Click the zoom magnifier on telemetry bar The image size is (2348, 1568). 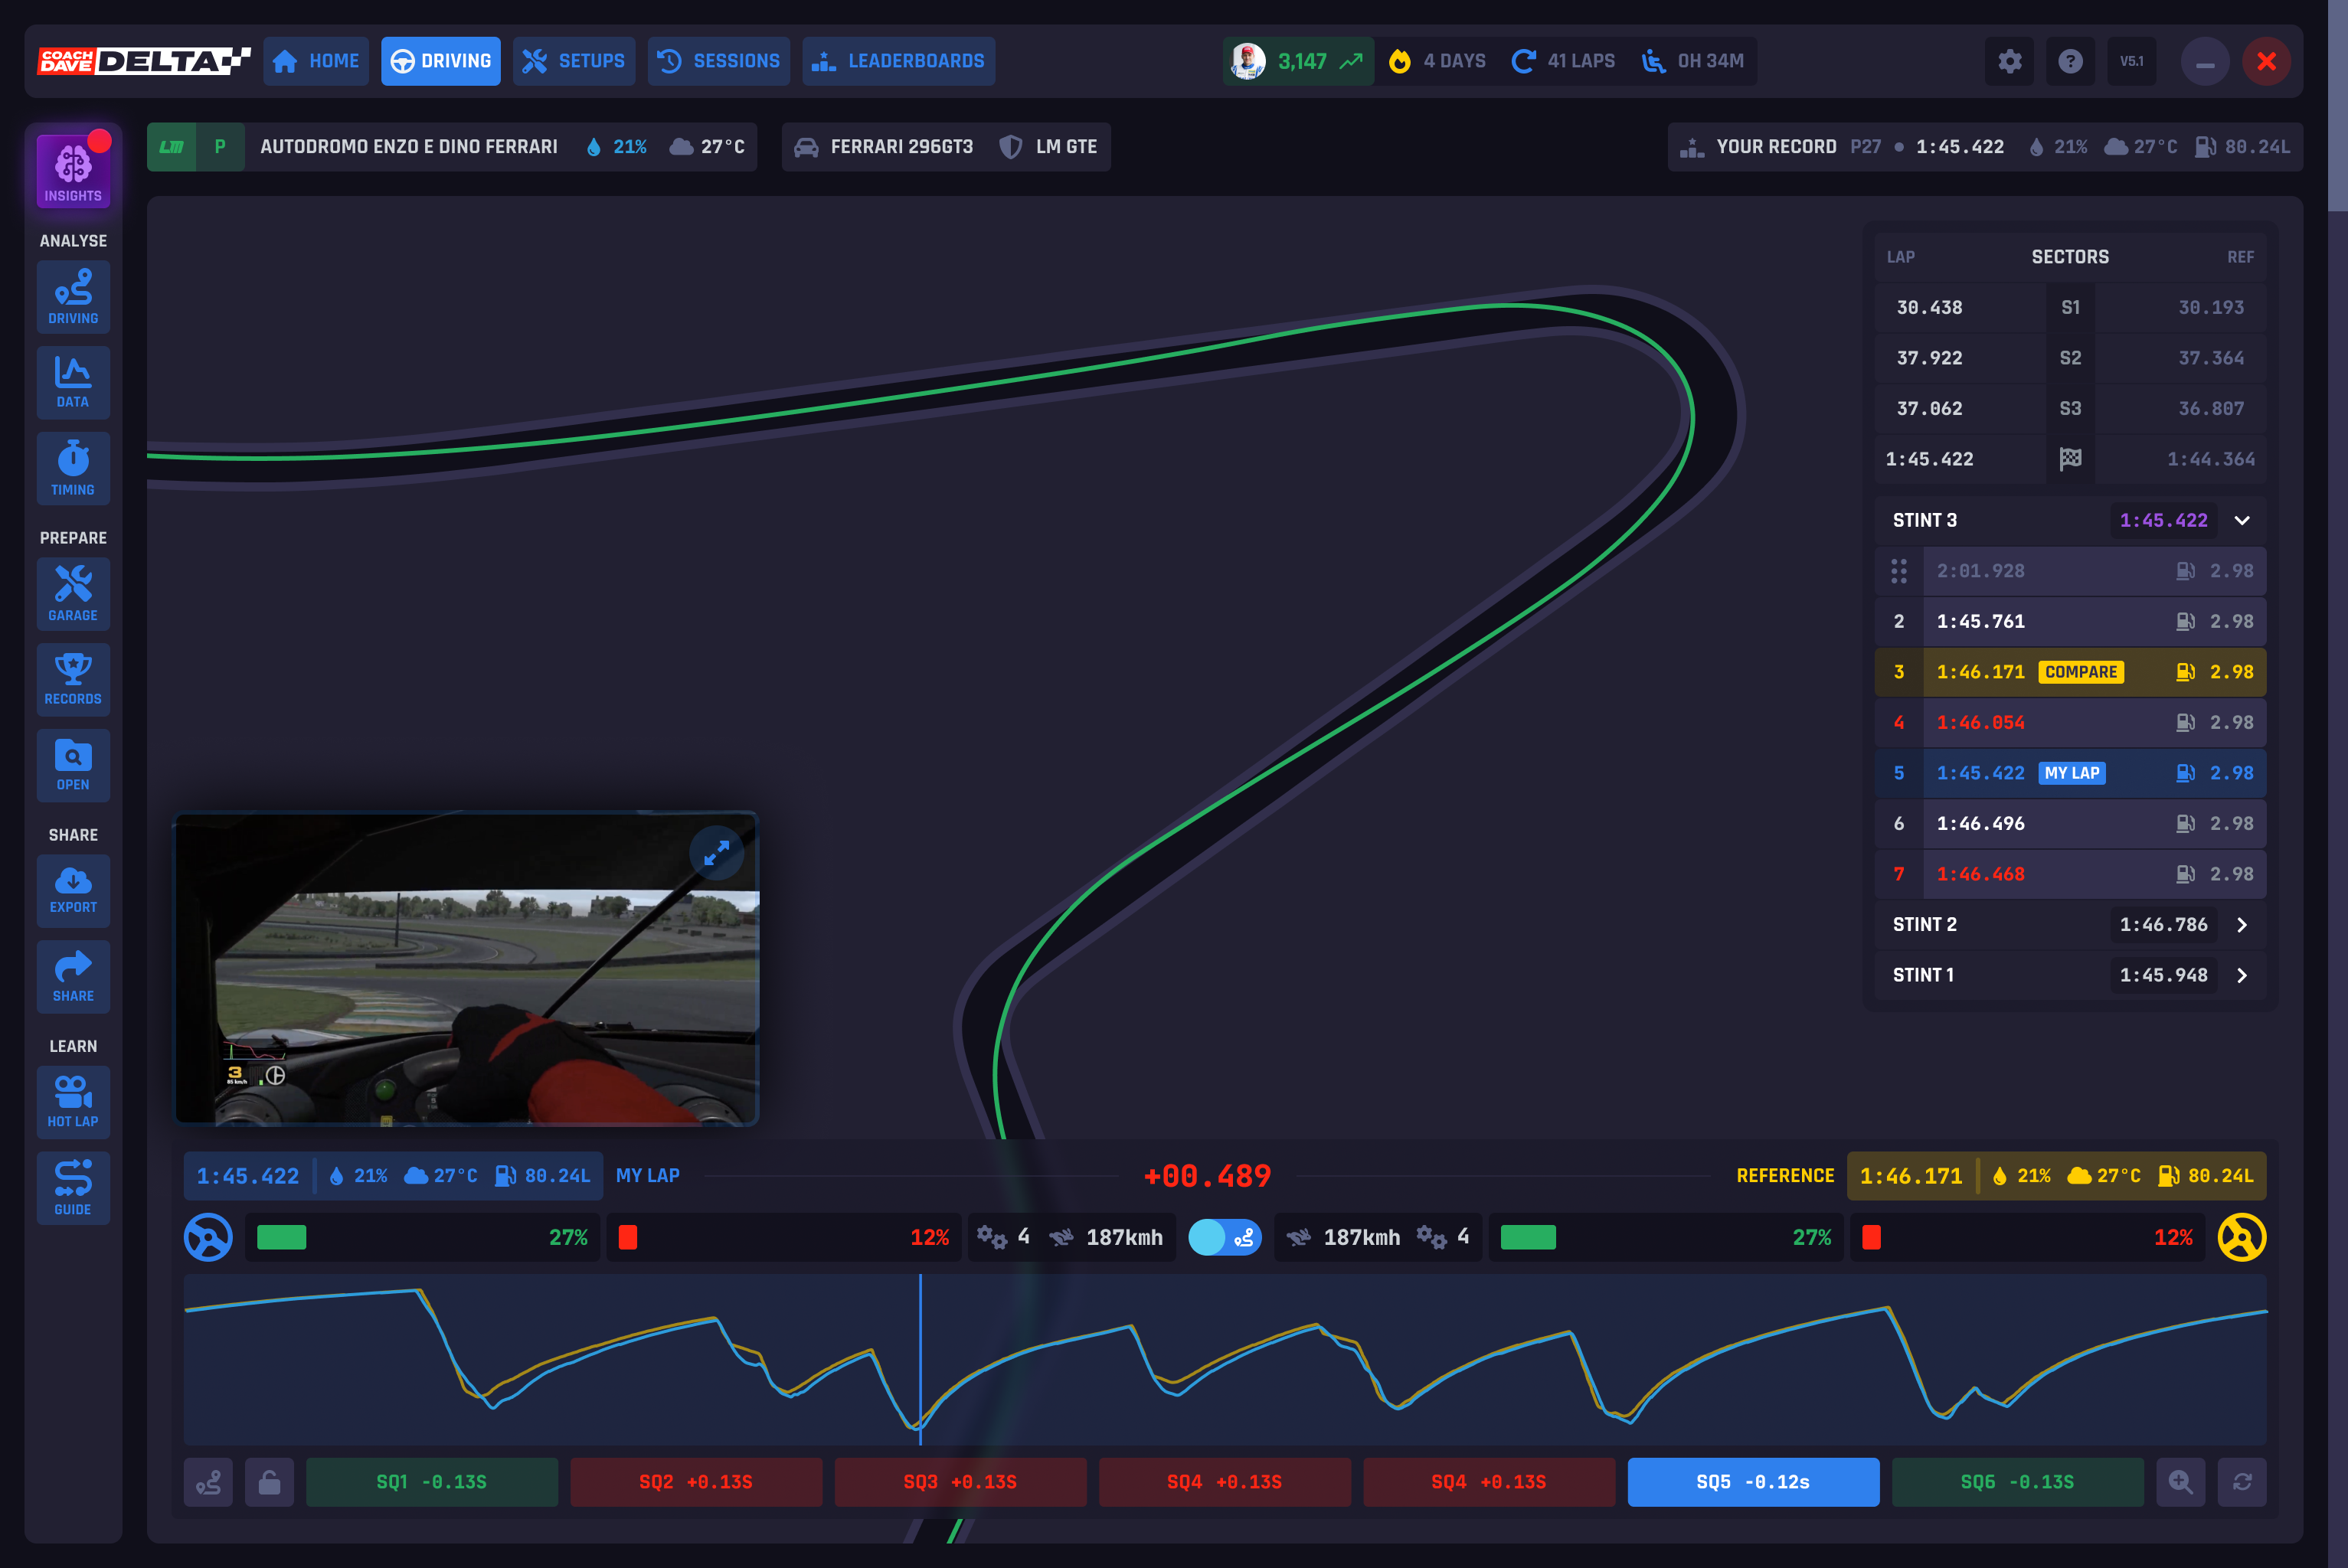(2181, 1481)
